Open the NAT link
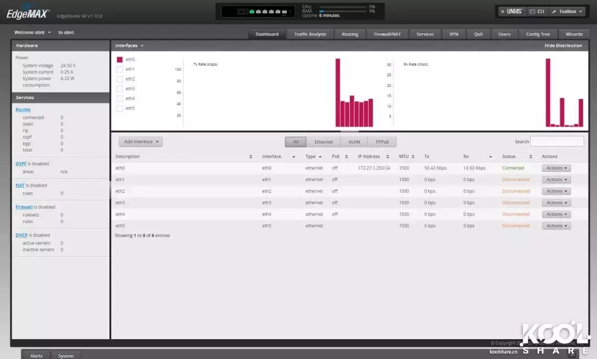 point(20,185)
